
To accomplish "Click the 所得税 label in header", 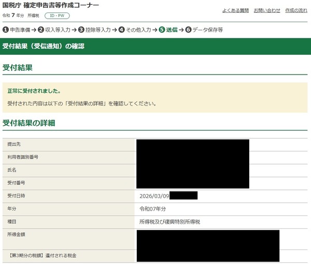I will (x=33, y=16).
